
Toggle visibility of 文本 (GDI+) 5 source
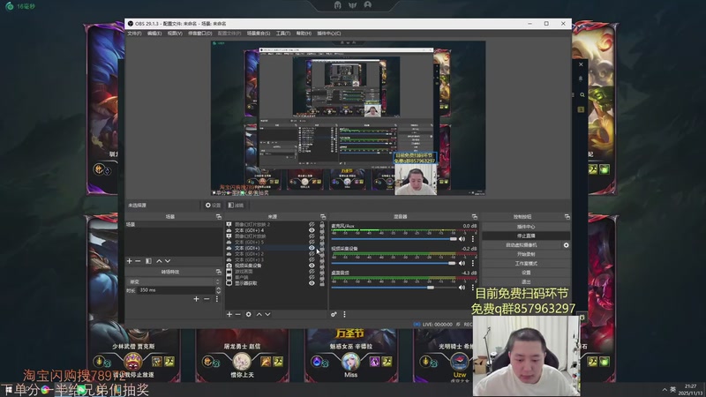coord(312,242)
